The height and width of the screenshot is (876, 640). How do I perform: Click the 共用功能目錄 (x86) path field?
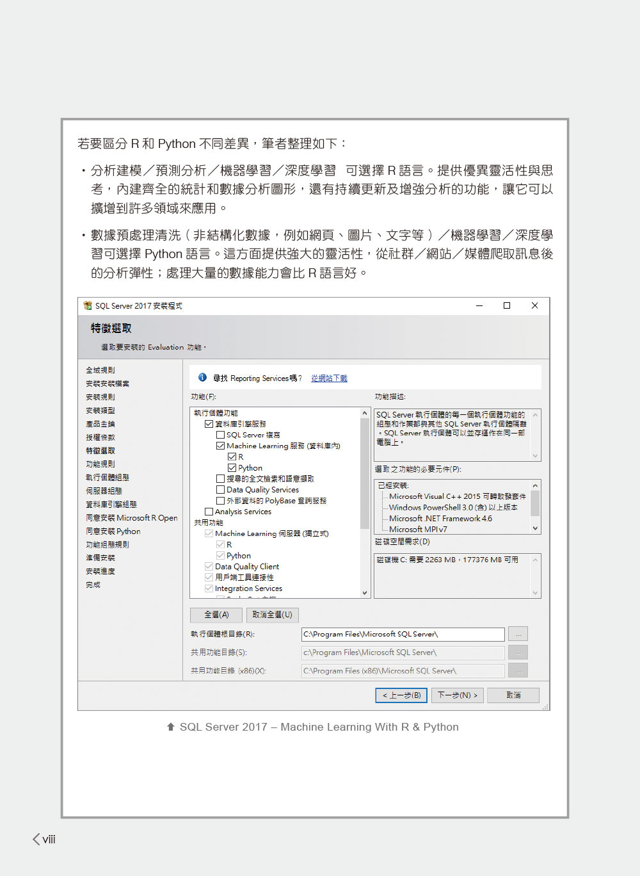pyautogui.click(x=403, y=671)
